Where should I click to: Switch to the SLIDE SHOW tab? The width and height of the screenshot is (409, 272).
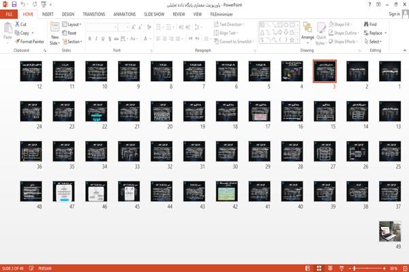[154, 14]
